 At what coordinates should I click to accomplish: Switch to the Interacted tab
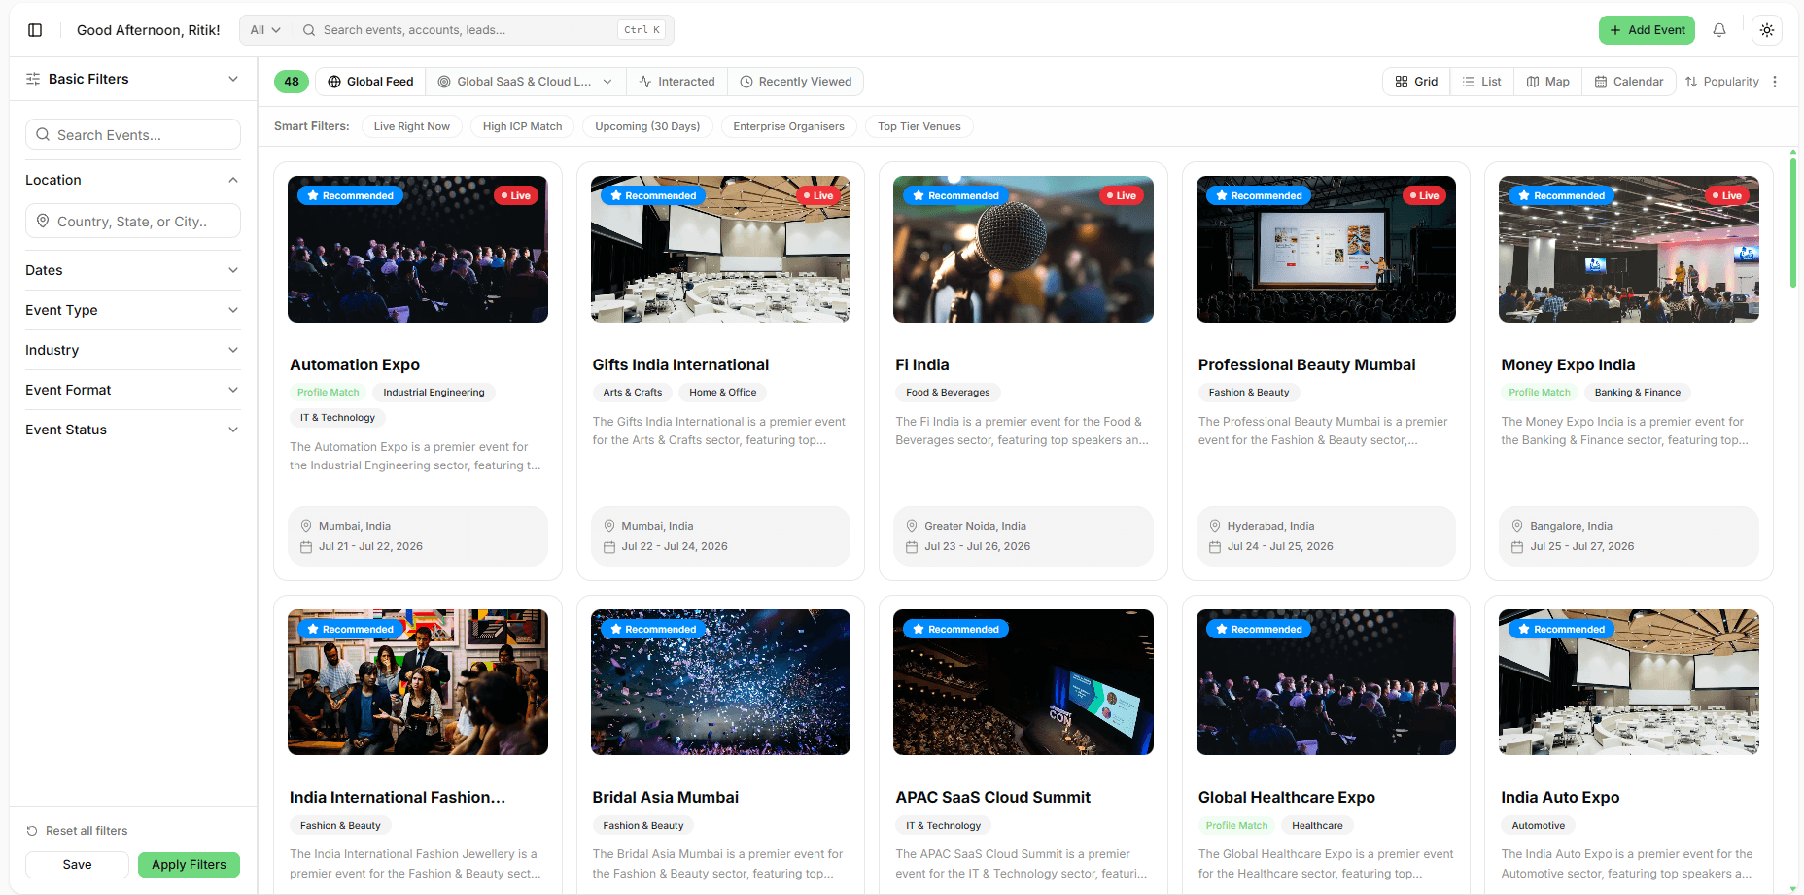pos(677,82)
